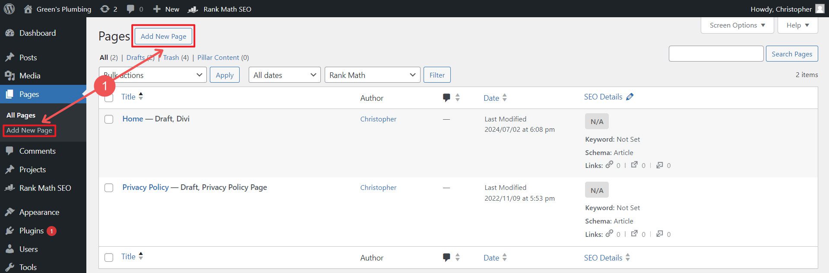Expand the Screen Options panel

point(737,25)
